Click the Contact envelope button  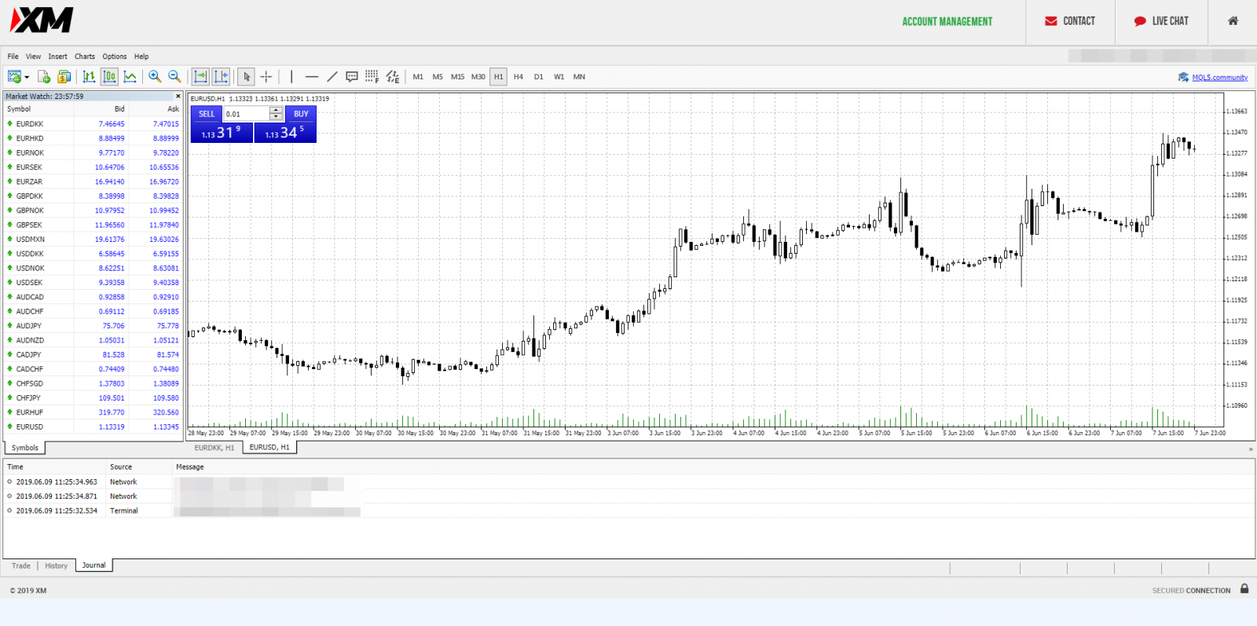pos(1070,21)
